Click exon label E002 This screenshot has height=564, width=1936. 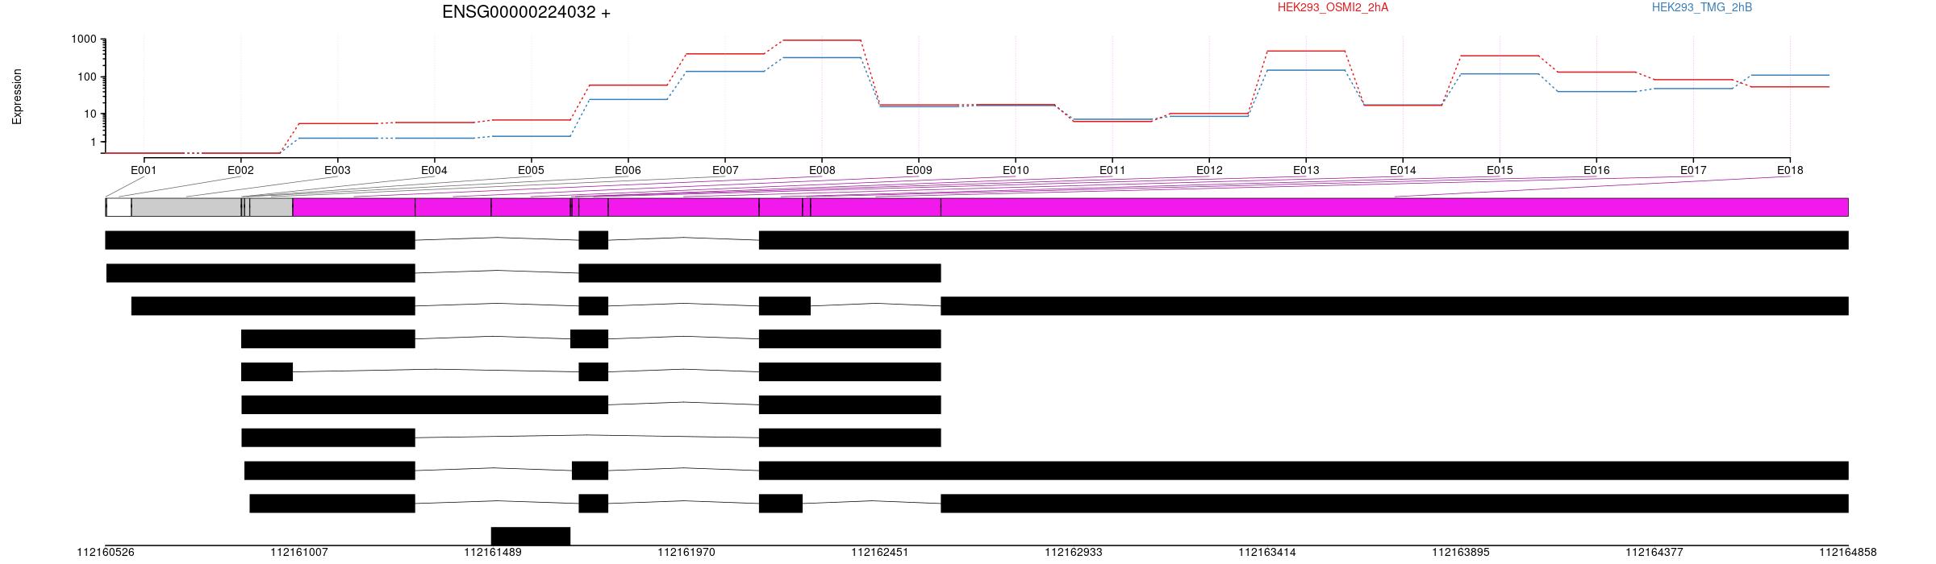click(240, 171)
